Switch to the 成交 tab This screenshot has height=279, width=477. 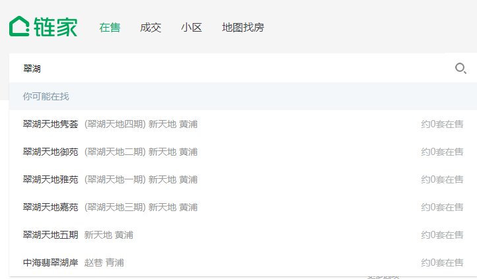[x=150, y=28]
